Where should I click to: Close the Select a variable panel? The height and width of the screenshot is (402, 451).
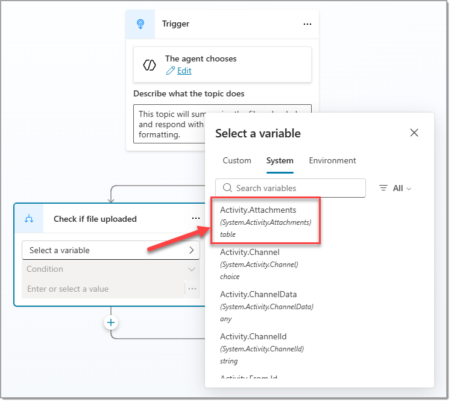(x=415, y=133)
